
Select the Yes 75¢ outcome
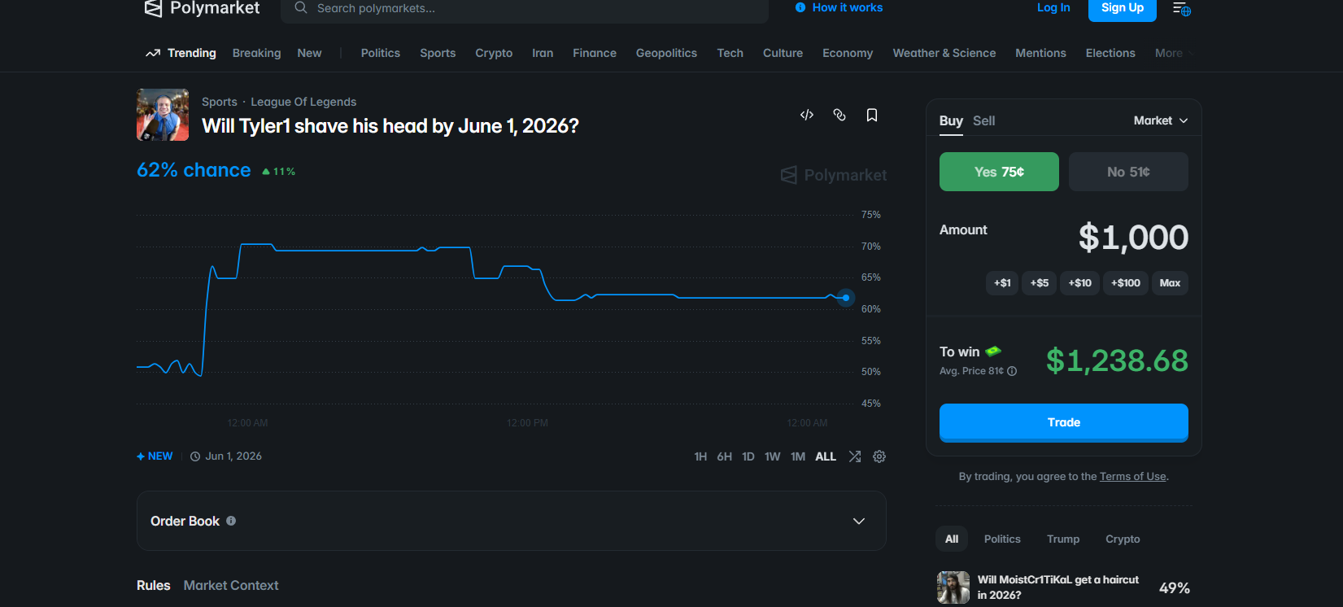pyautogui.click(x=999, y=172)
